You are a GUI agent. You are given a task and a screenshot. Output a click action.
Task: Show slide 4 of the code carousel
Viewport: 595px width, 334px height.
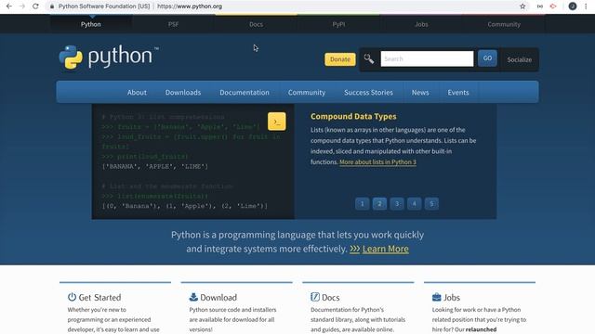pyautogui.click(x=415, y=204)
